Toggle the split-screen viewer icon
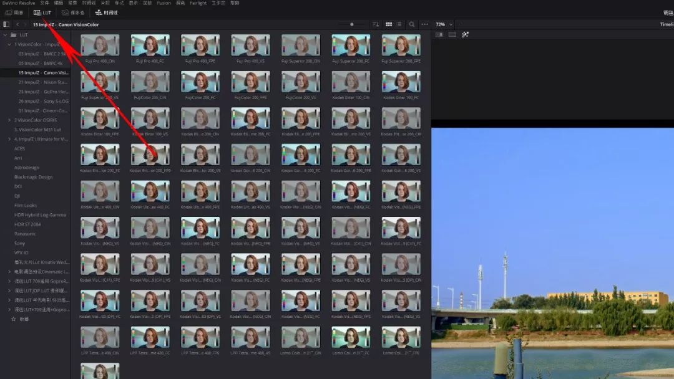The height and width of the screenshot is (379, 674). tap(452, 34)
